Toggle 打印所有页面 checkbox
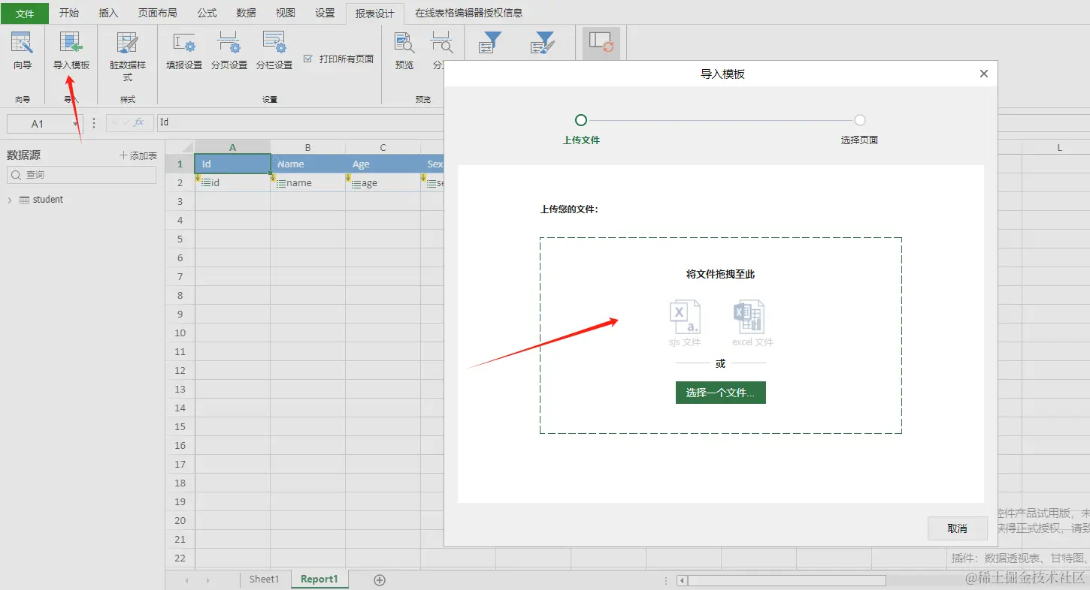 click(x=308, y=59)
